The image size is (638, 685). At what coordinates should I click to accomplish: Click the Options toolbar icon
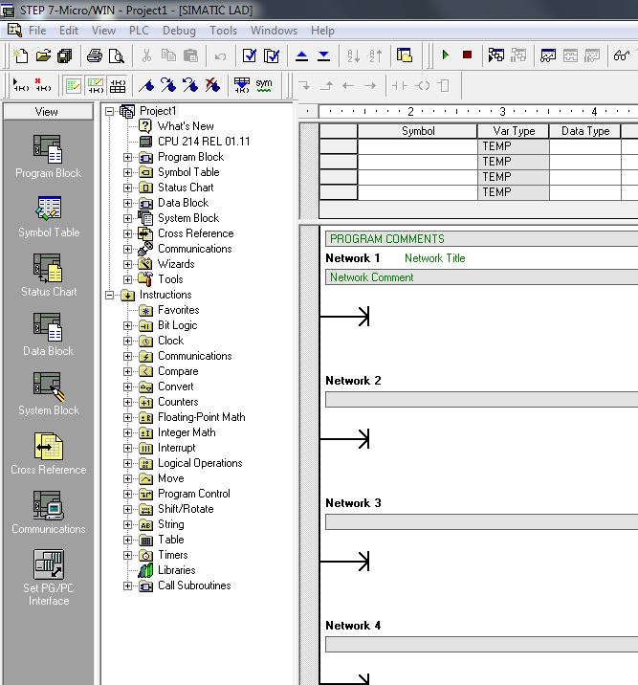[x=405, y=55]
